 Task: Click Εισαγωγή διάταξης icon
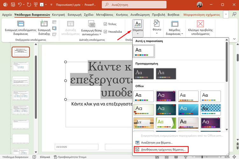[44, 24]
